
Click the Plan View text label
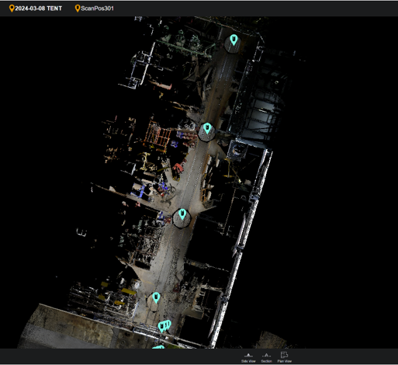[x=284, y=361]
